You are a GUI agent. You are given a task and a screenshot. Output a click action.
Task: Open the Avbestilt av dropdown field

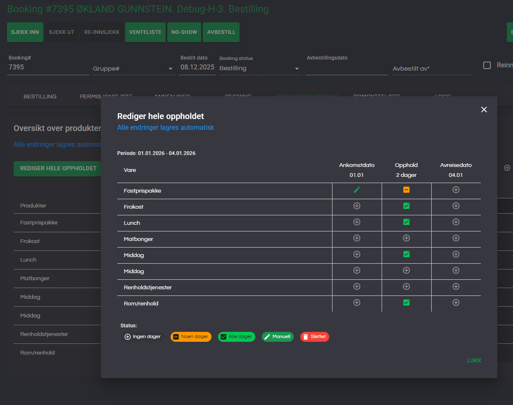432,69
